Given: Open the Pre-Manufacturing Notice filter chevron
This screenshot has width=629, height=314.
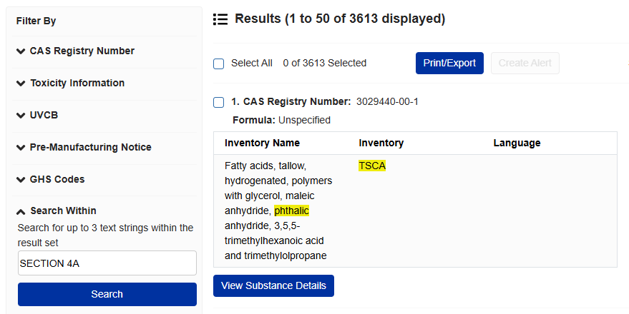Looking at the screenshot, I should 21,148.
